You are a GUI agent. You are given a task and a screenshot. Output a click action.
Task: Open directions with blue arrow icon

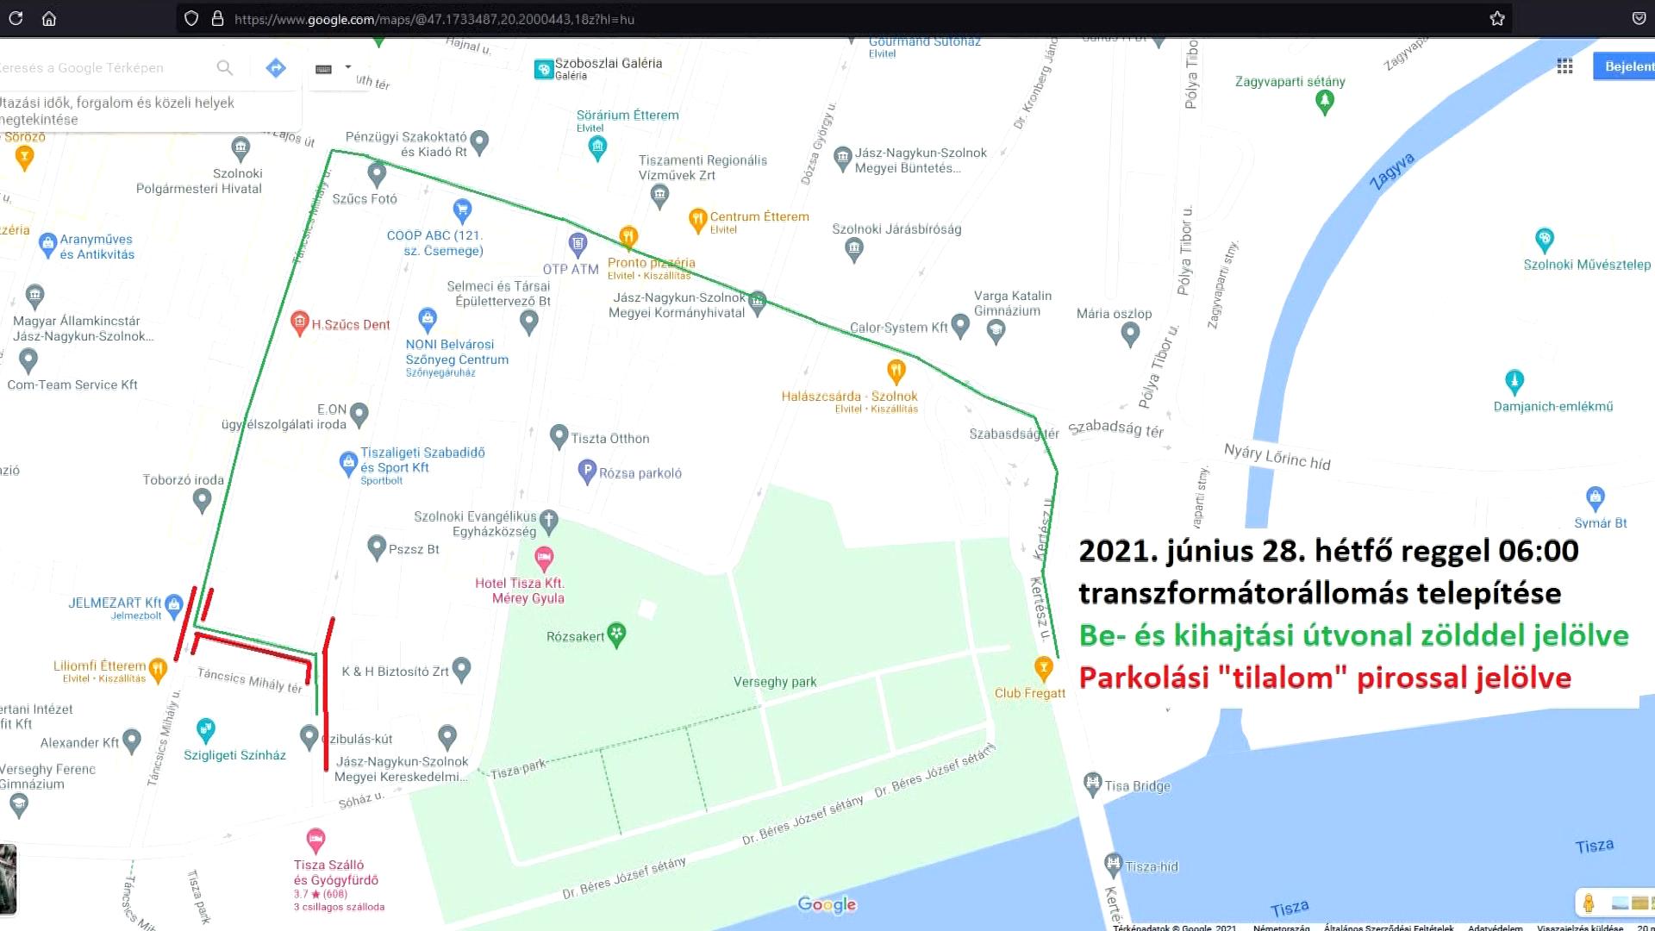(276, 67)
